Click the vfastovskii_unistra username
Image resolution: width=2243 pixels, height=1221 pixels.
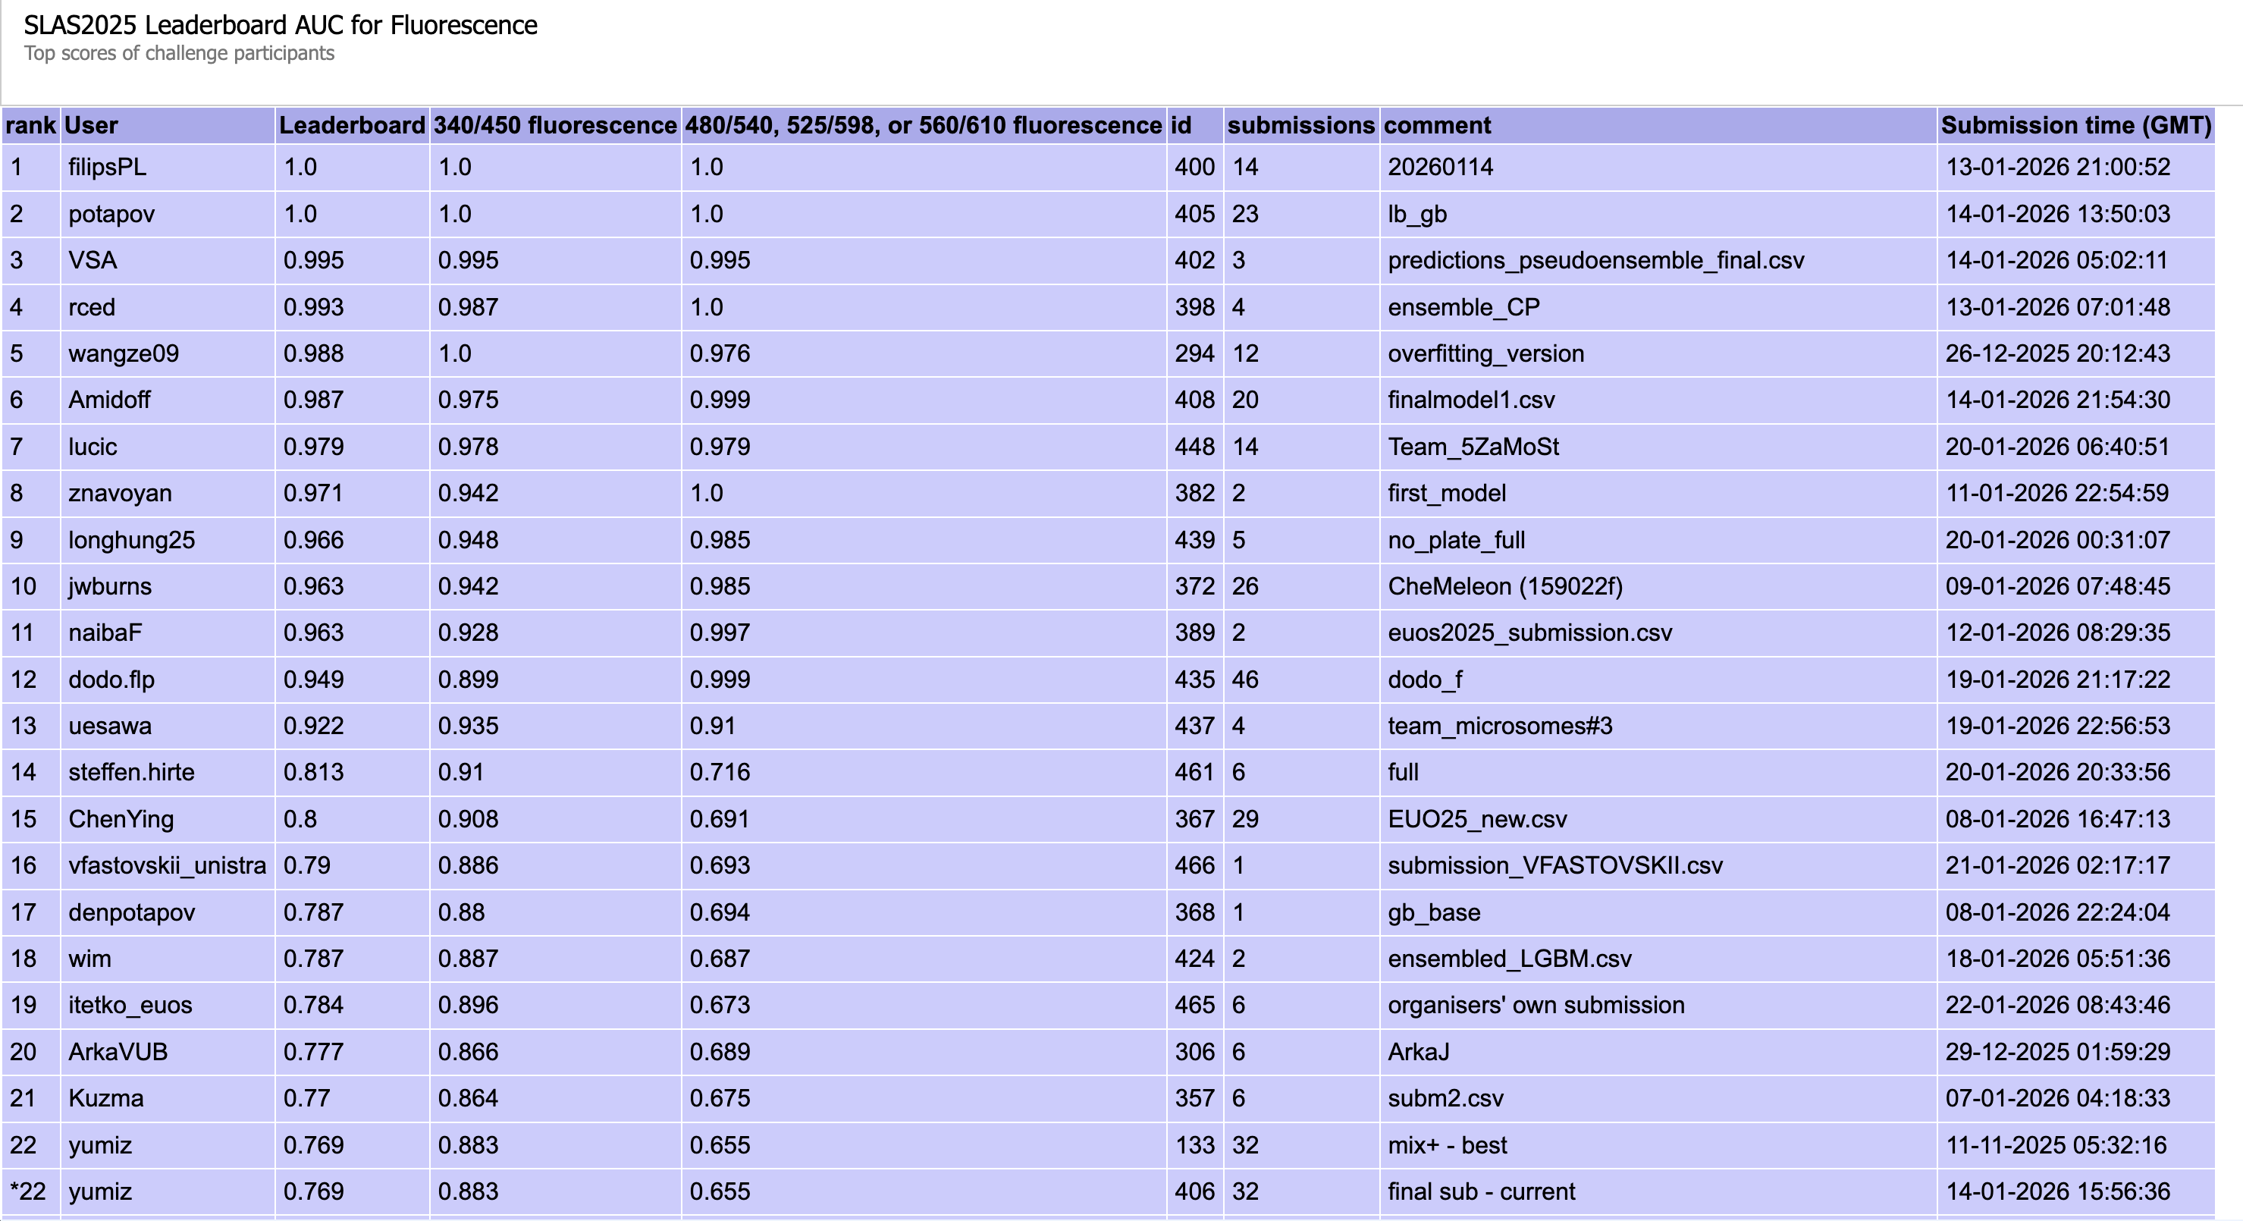pyautogui.click(x=167, y=865)
